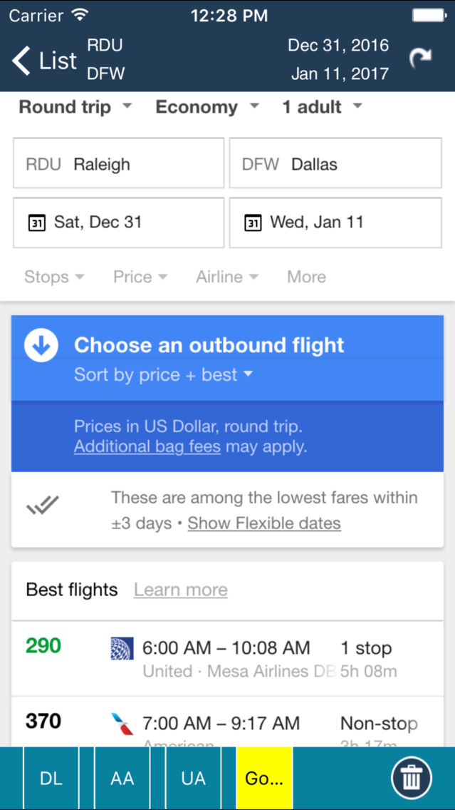Open the Round trip dropdown
455x810 pixels.
[75, 108]
